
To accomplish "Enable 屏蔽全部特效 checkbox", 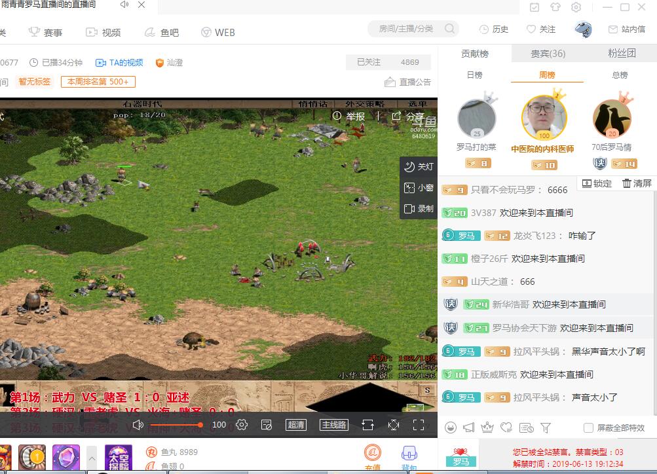I will [x=588, y=428].
